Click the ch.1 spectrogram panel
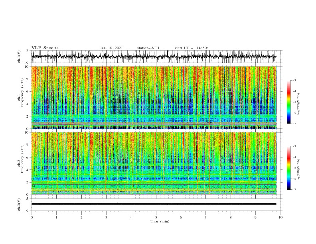316x244 pixels. click(x=154, y=97)
